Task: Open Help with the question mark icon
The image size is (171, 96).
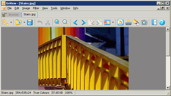Action: click(162, 22)
